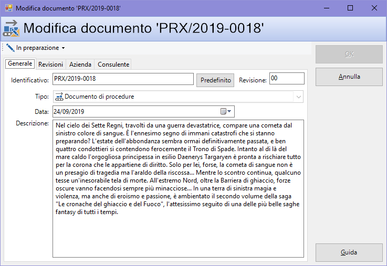Viewport: 387px width, 266px height.
Task: Click the procedure icon in Tipo combo
Action: click(59, 97)
